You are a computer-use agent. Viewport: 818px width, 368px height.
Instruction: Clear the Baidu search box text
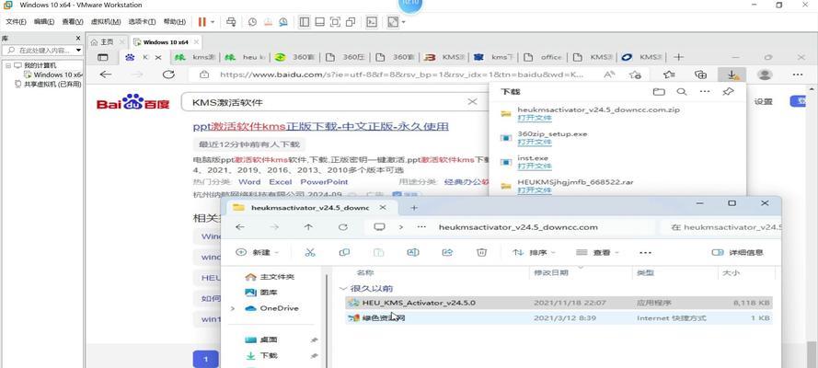pyautogui.click(x=472, y=102)
